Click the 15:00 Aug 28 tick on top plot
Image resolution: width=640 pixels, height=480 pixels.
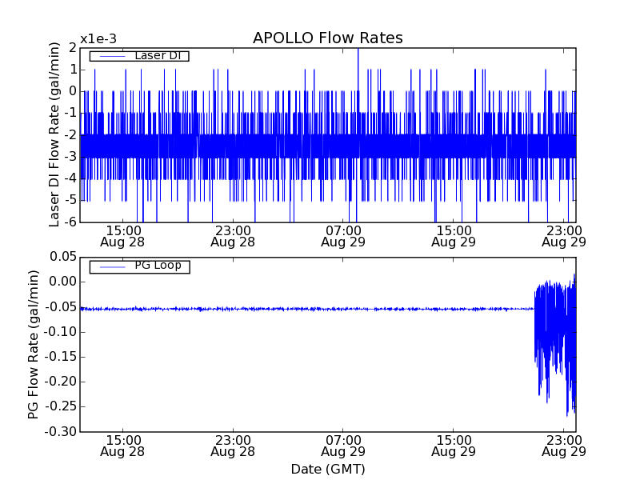click(122, 235)
